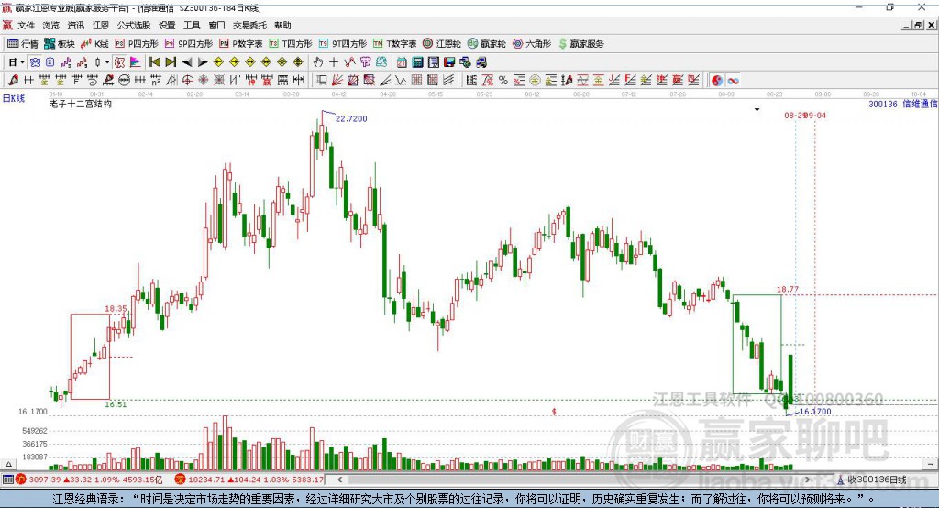Click the black right arrow to step forward
The width and height of the screenshot is (939, 508).
pyautogui.click(x=203, y=62)
